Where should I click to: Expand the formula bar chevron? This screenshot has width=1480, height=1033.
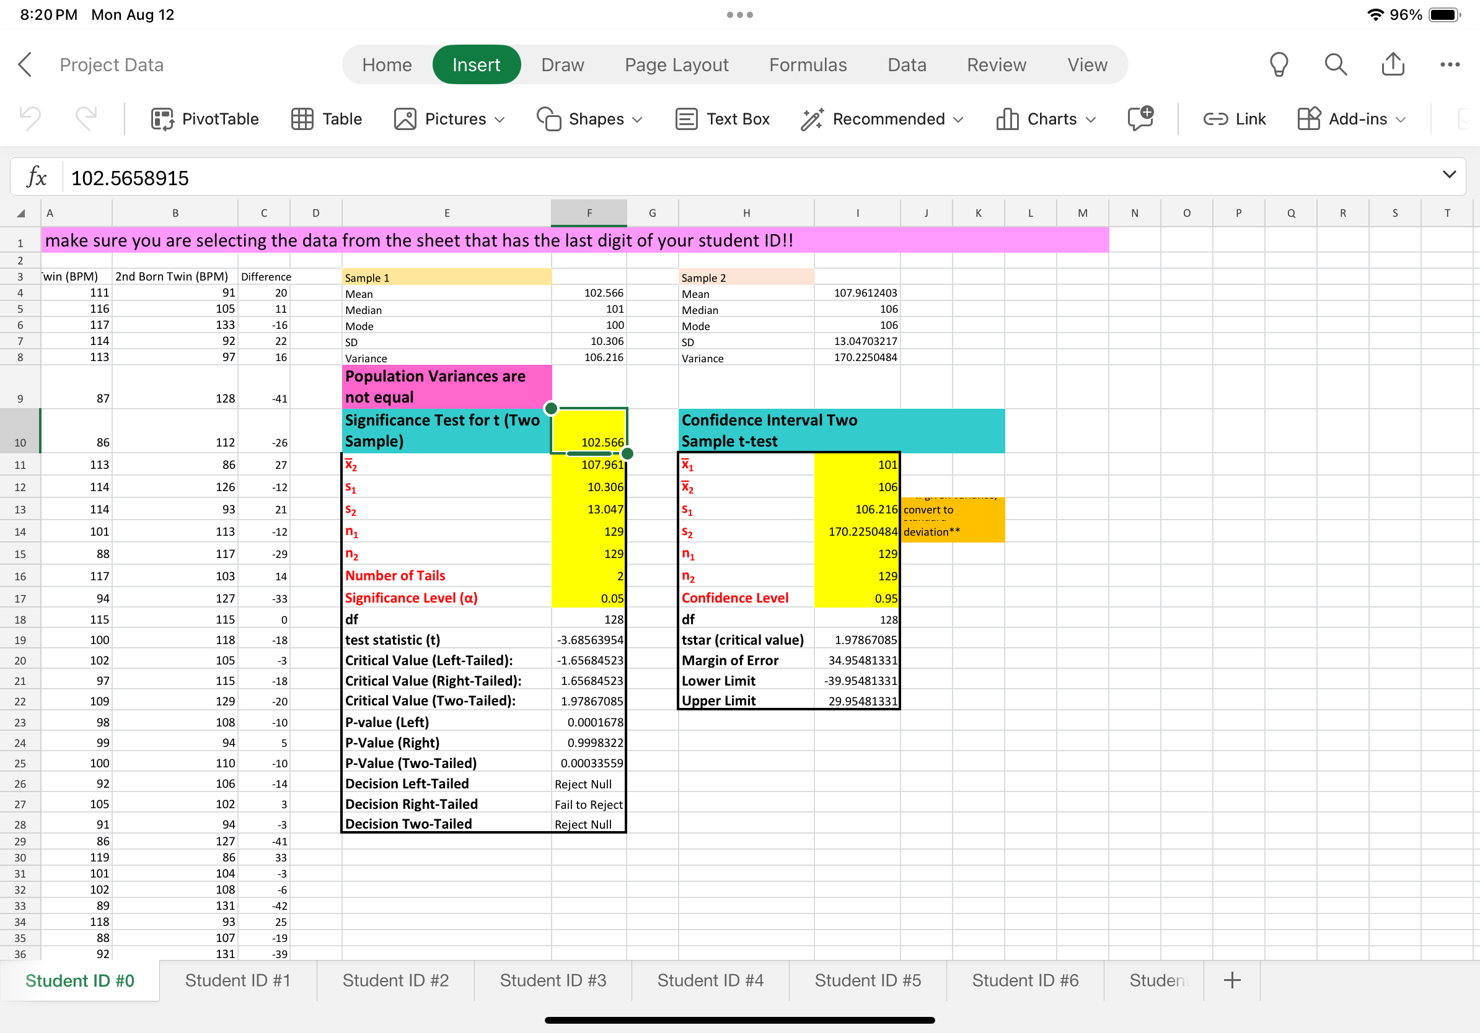coord(1449,175)
